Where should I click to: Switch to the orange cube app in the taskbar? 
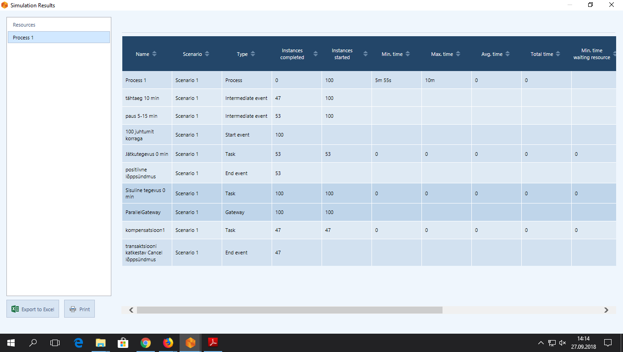[x=191, y=343]
